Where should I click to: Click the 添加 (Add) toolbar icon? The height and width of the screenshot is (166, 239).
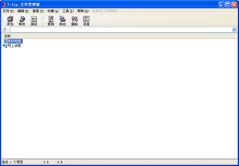pyautogui.click(x=10, y=21)
